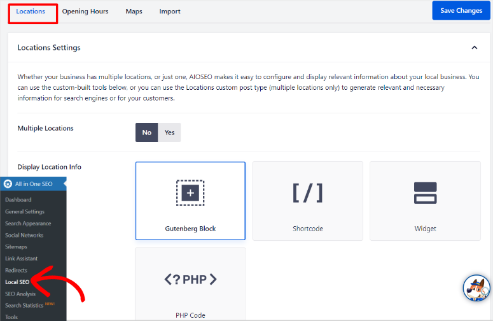Screen dimensions: 493x321
Task: Navigate to Sitemaps in the sidebar
Action: tap(16, 246)
